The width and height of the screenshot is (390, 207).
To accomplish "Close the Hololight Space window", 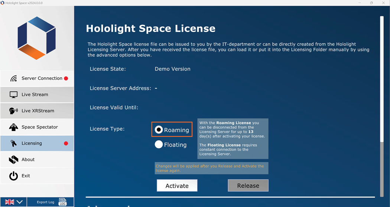I will click(x=383, y=3).
